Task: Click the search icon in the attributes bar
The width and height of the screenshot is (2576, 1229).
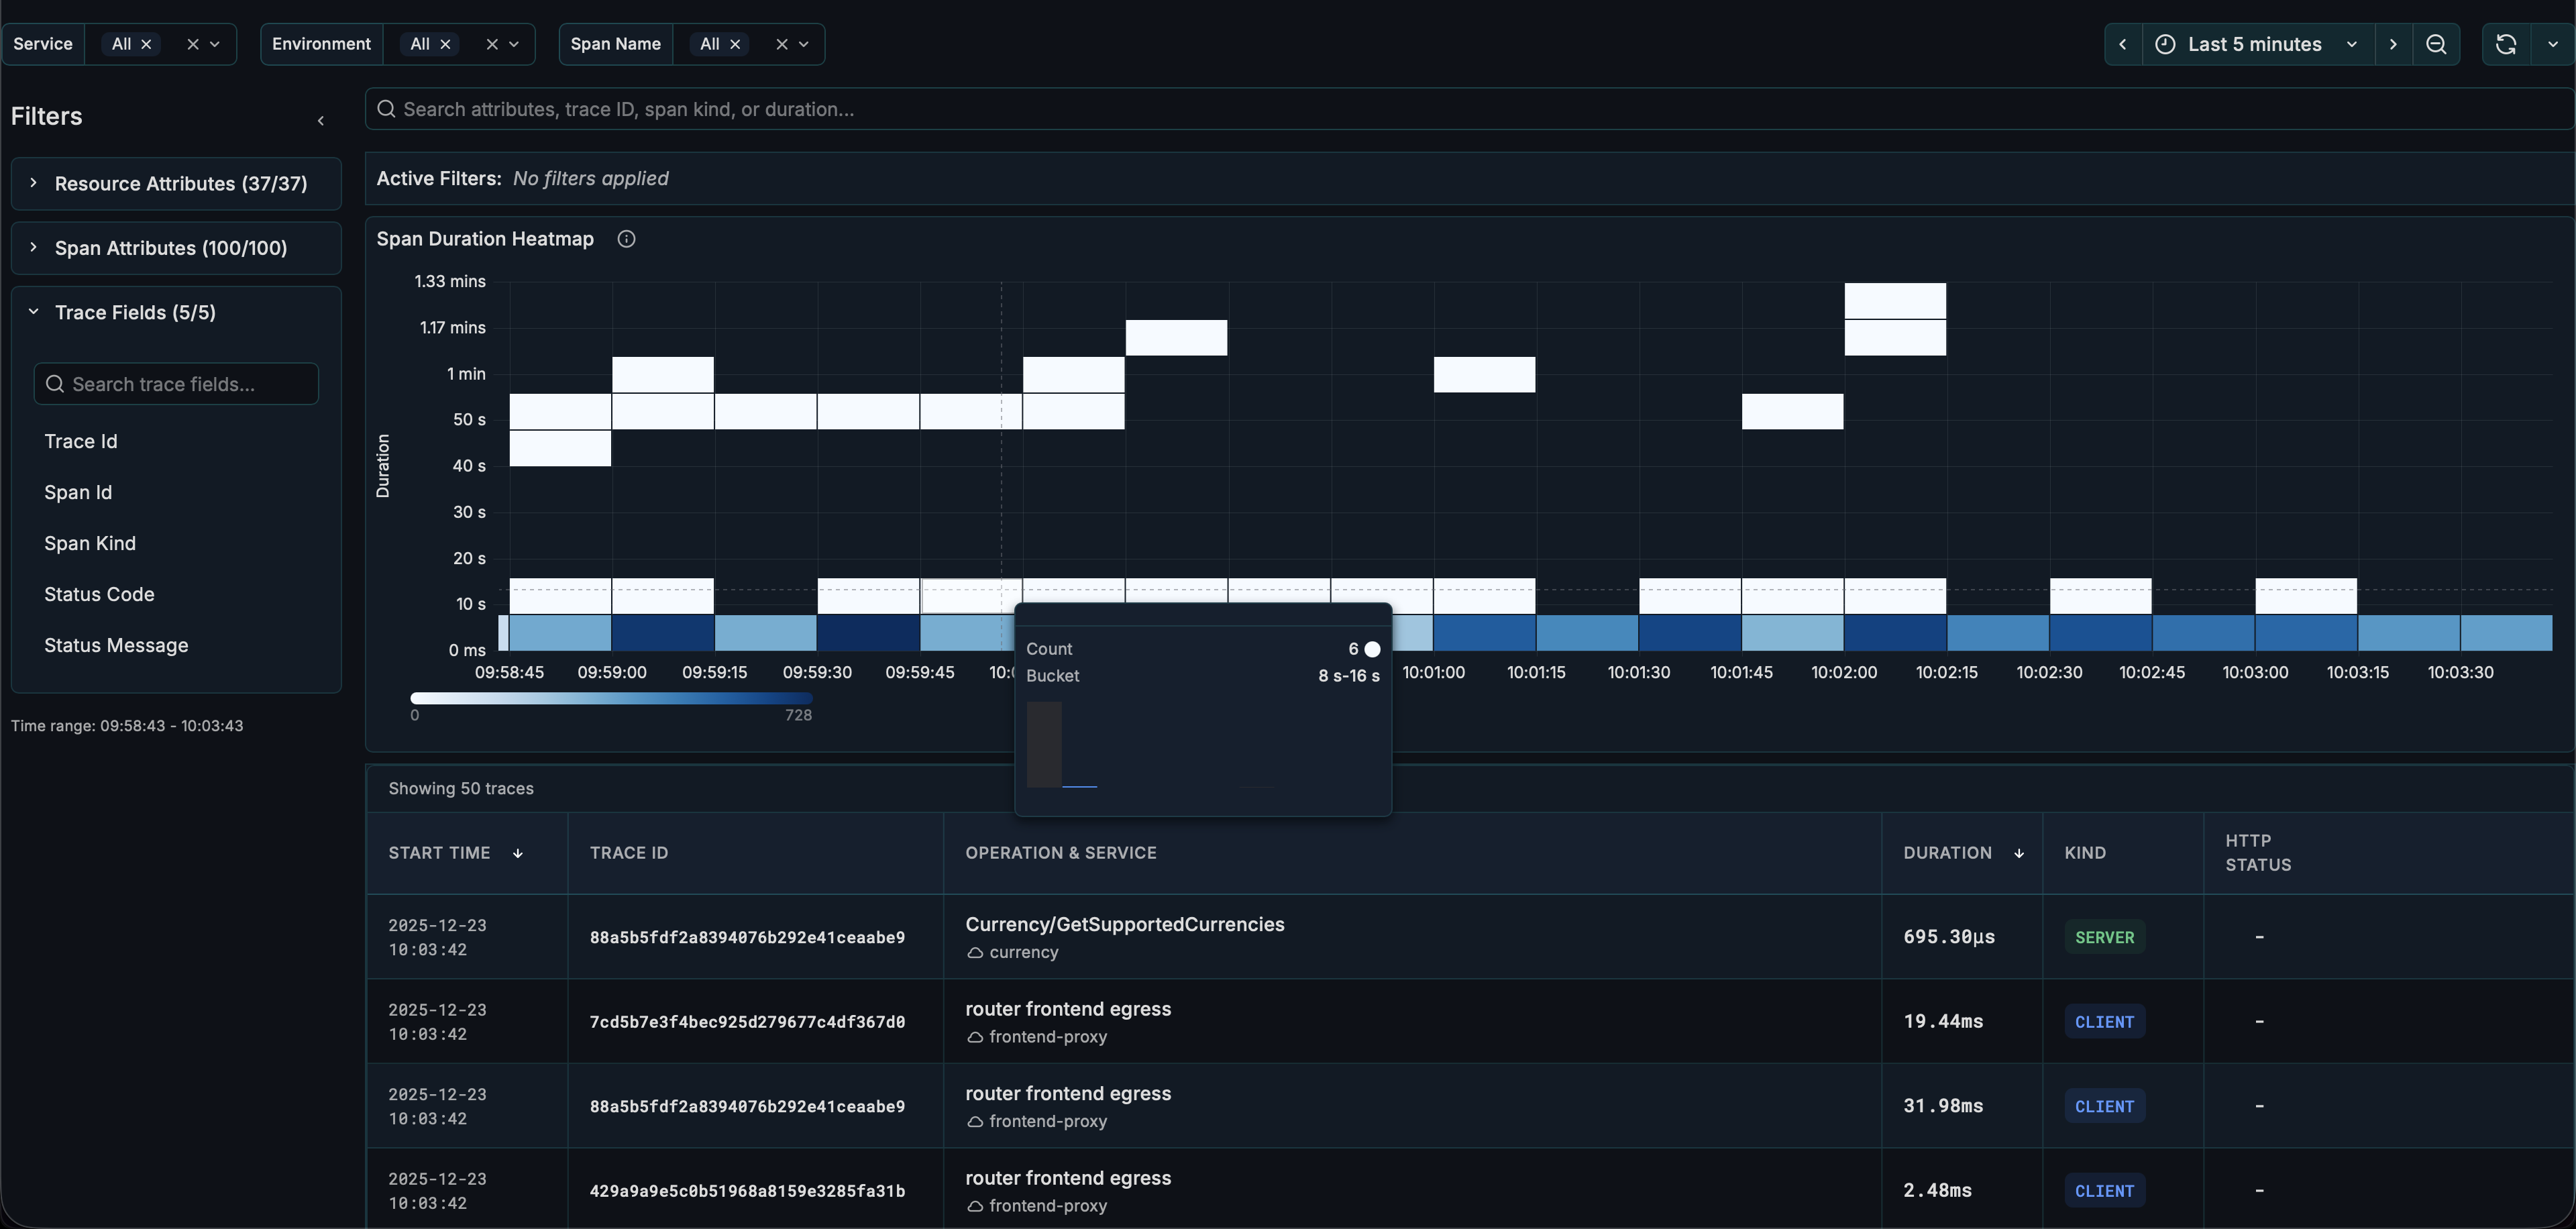Action: 387,109
